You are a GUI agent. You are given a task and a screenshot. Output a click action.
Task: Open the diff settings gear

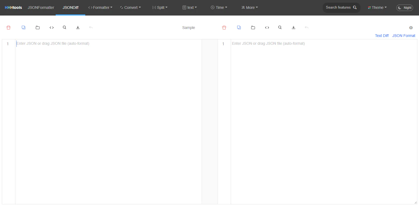tap(411, 28)
